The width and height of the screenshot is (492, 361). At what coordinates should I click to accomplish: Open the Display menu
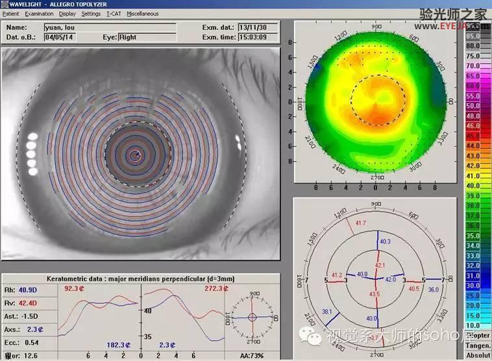(x=68, y=14)
